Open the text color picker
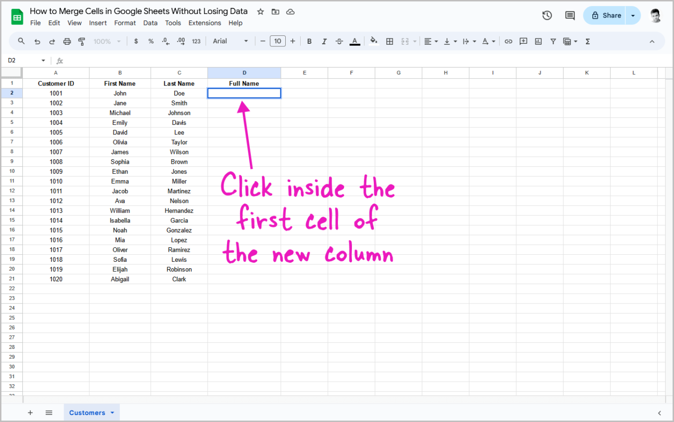 (354, 41)
